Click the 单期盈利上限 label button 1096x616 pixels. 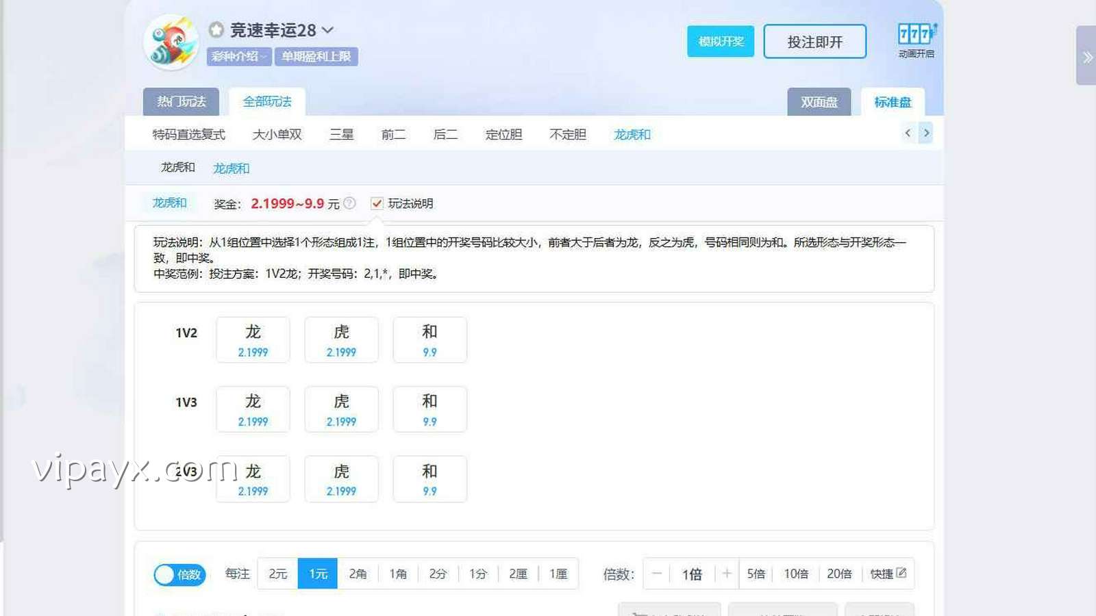coord(316,57)
